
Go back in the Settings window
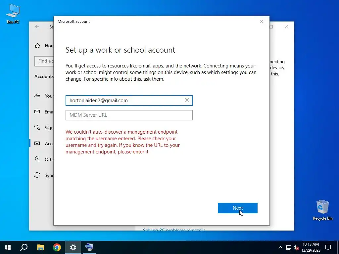(37, 27)
